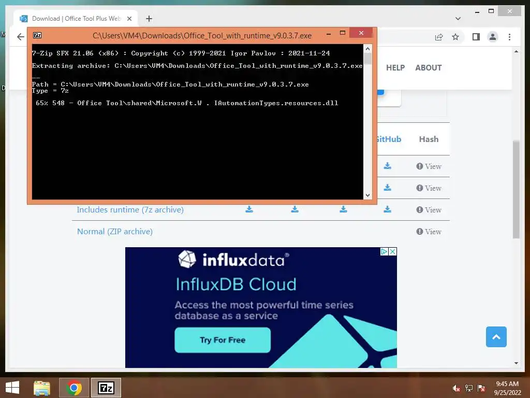Close the influxdata ad with X
Image resolution: width=530 pixels, height=398 pixels.
[392, 251]
